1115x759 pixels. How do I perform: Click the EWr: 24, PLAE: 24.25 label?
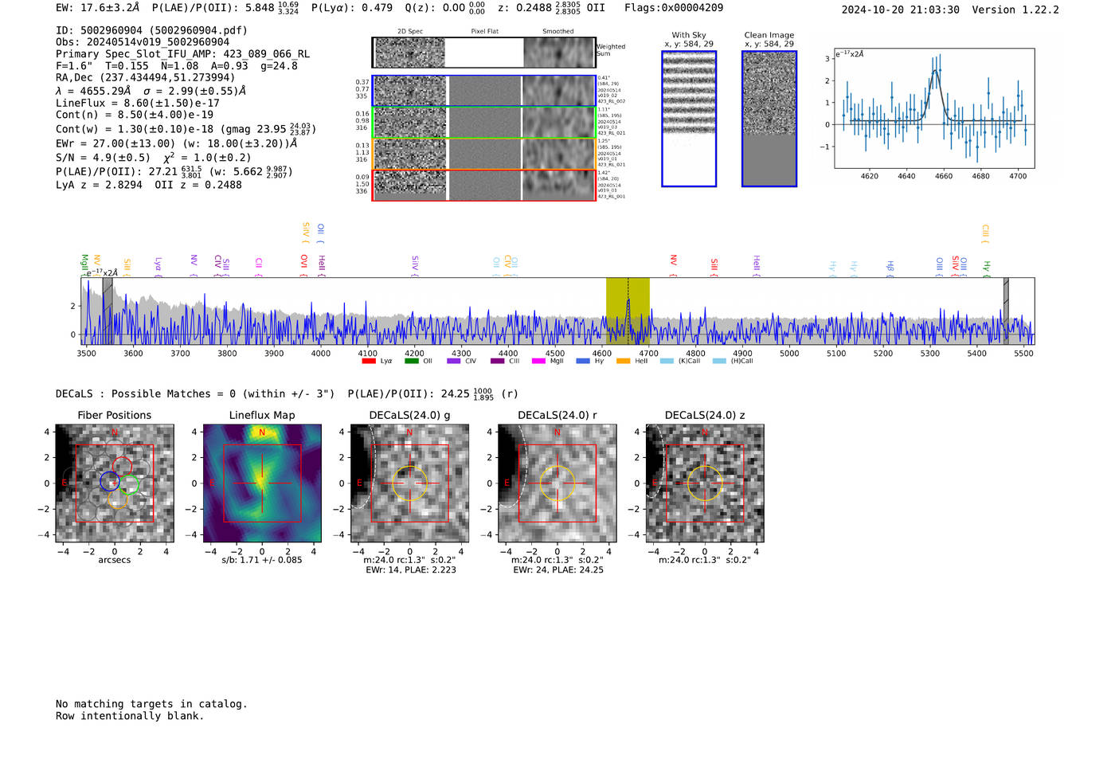(x=558, y=570)
